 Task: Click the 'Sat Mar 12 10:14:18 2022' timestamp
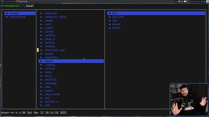[47, 113]
